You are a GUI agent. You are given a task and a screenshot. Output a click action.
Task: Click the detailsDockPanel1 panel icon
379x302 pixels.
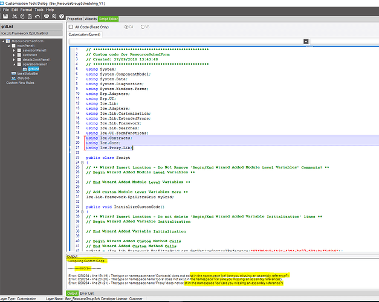[19, 59]
